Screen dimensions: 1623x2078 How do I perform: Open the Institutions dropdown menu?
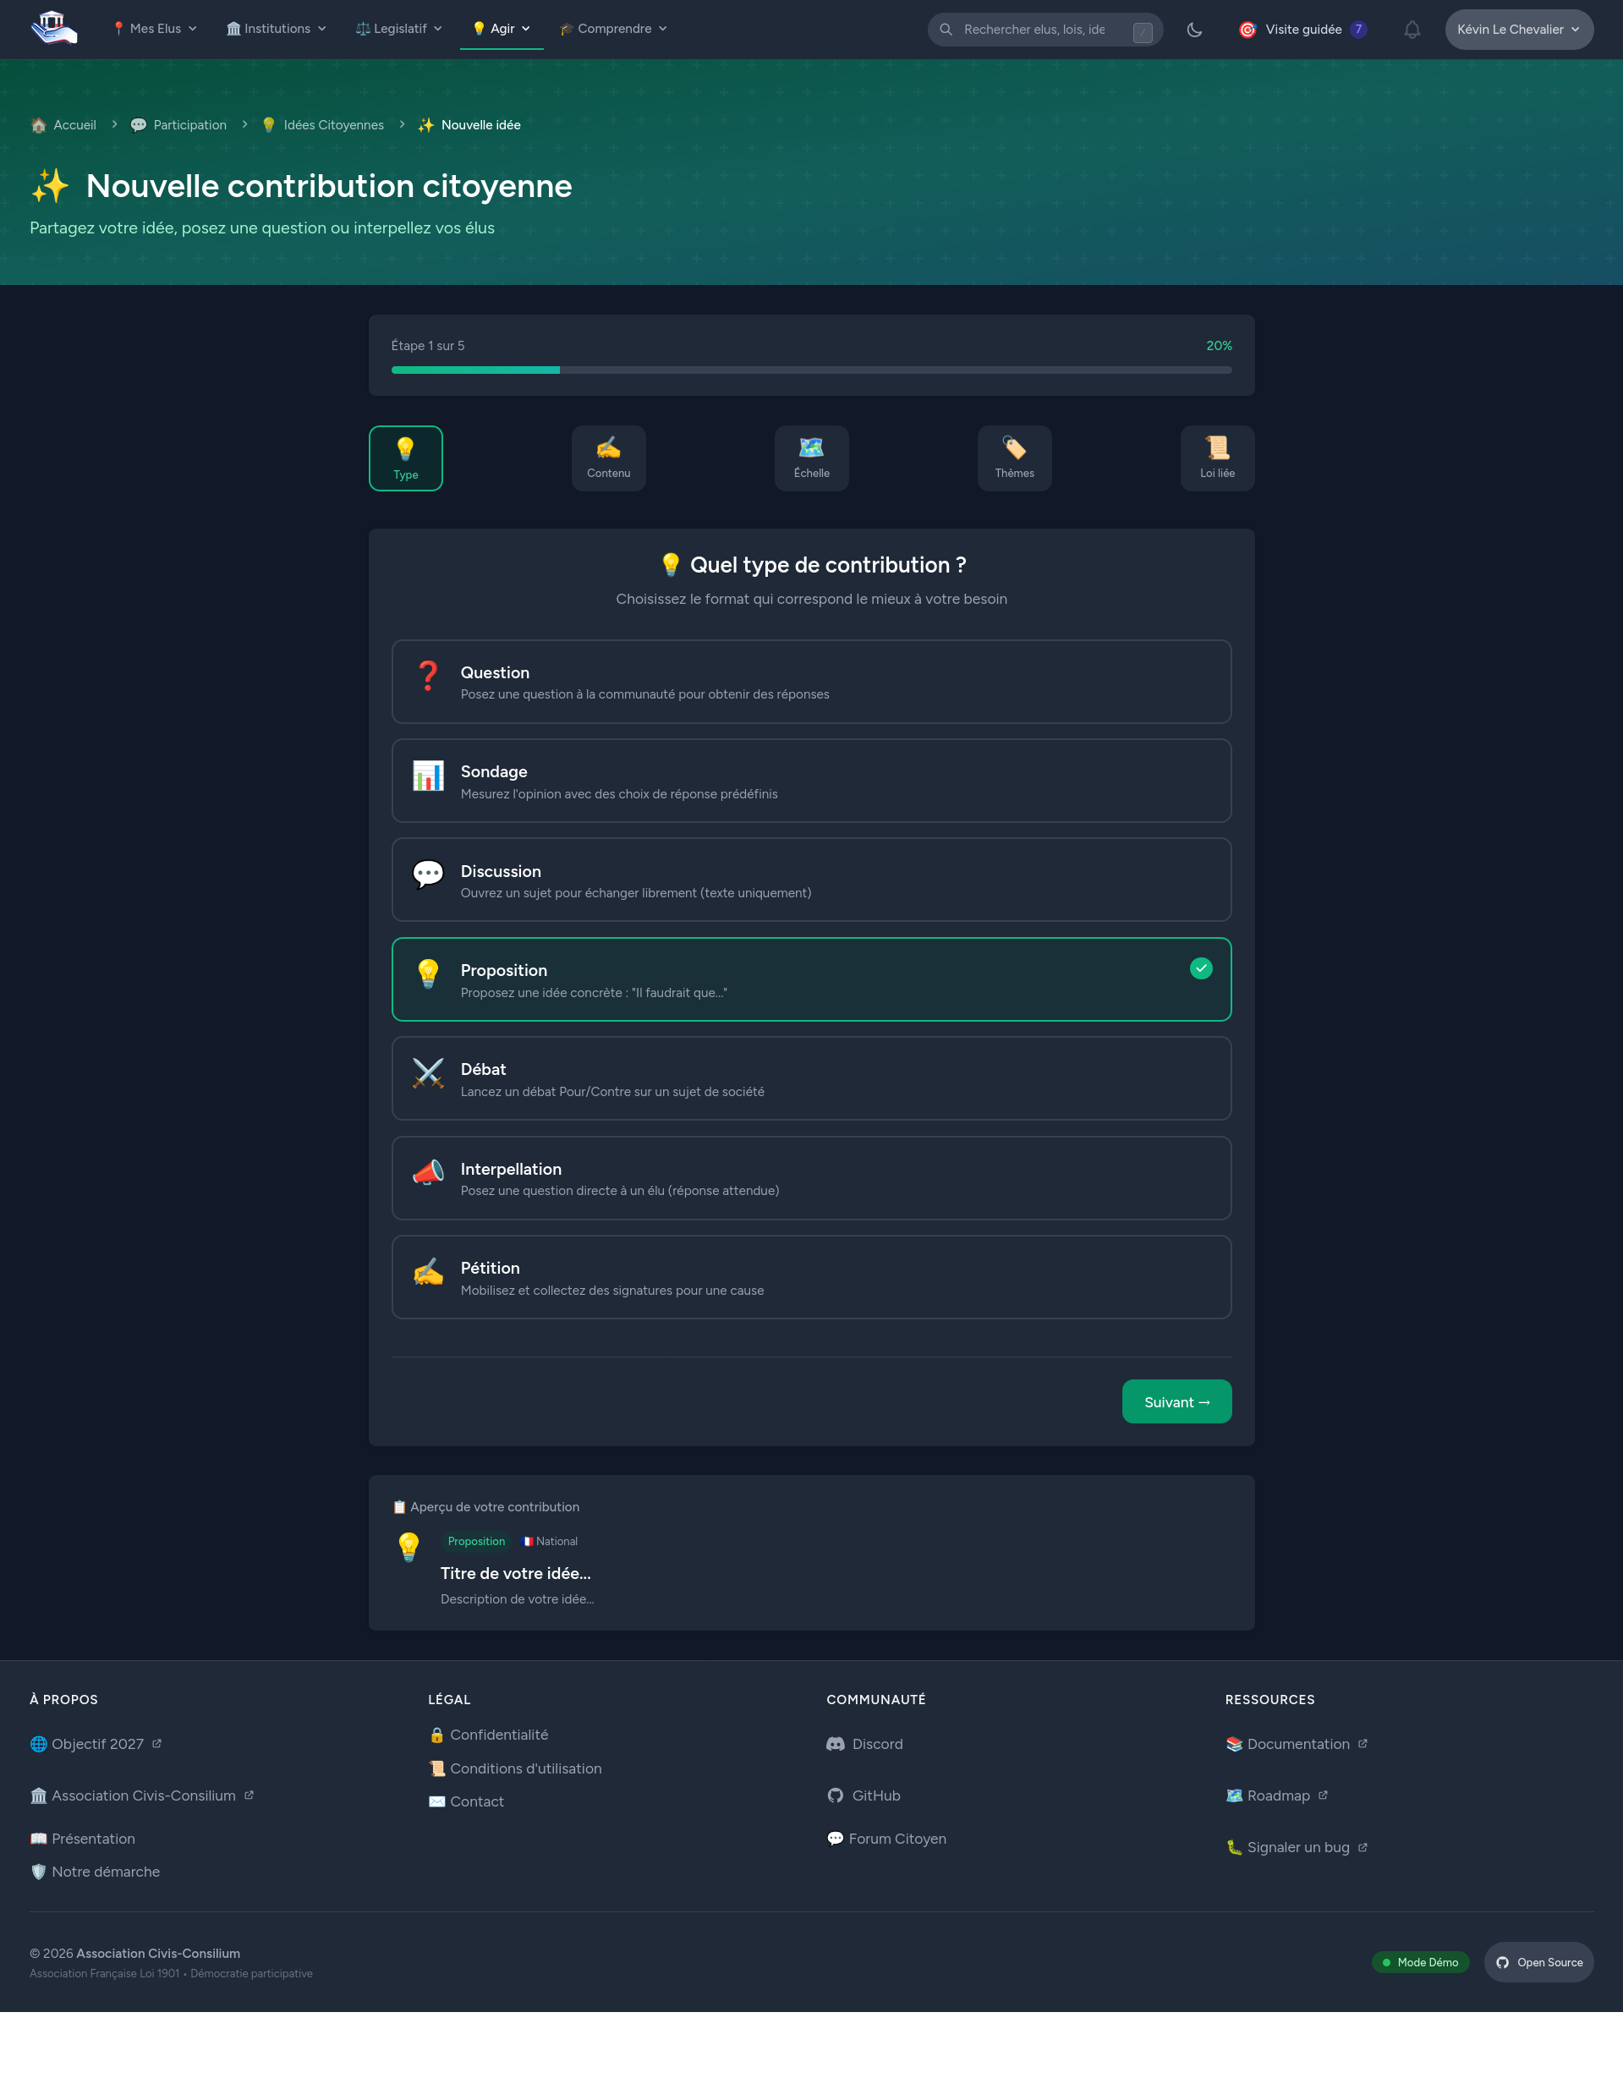point(276,29)
